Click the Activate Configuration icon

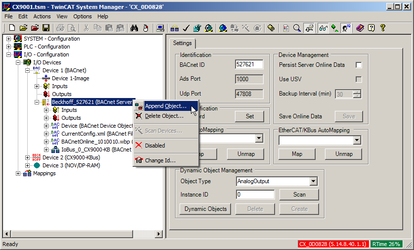[197, 28]
